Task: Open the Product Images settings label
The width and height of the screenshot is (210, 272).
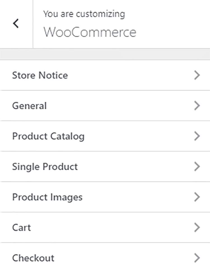Action: [47, 197]
